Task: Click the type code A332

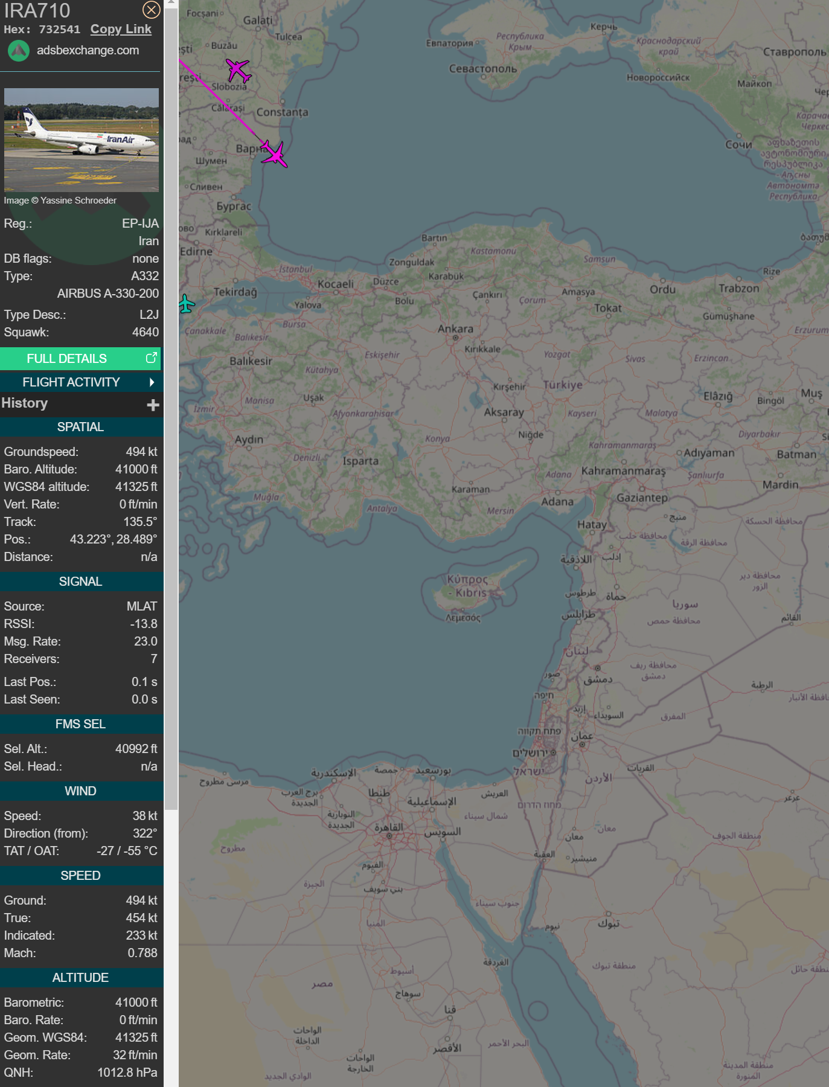Action: 145,276
